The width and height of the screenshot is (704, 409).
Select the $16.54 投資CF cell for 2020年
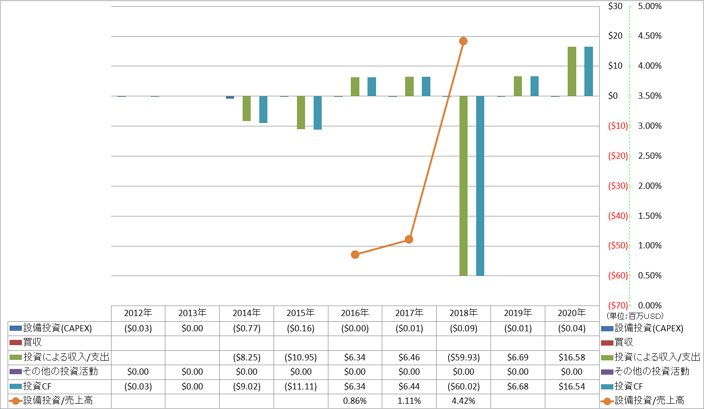point(572,387)
